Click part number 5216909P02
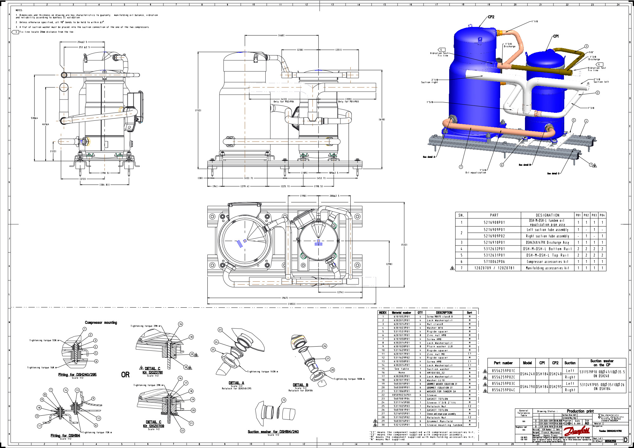Viewport: 634px width, 448px height. tap(494, 236)
